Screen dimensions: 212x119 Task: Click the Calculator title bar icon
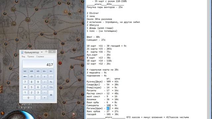pyautogui.click(x=22, y=52)
